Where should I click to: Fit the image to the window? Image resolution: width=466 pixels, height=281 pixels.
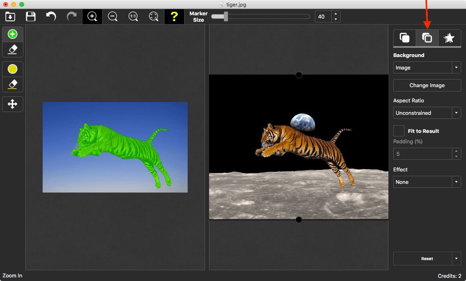[x=154, y=16]
